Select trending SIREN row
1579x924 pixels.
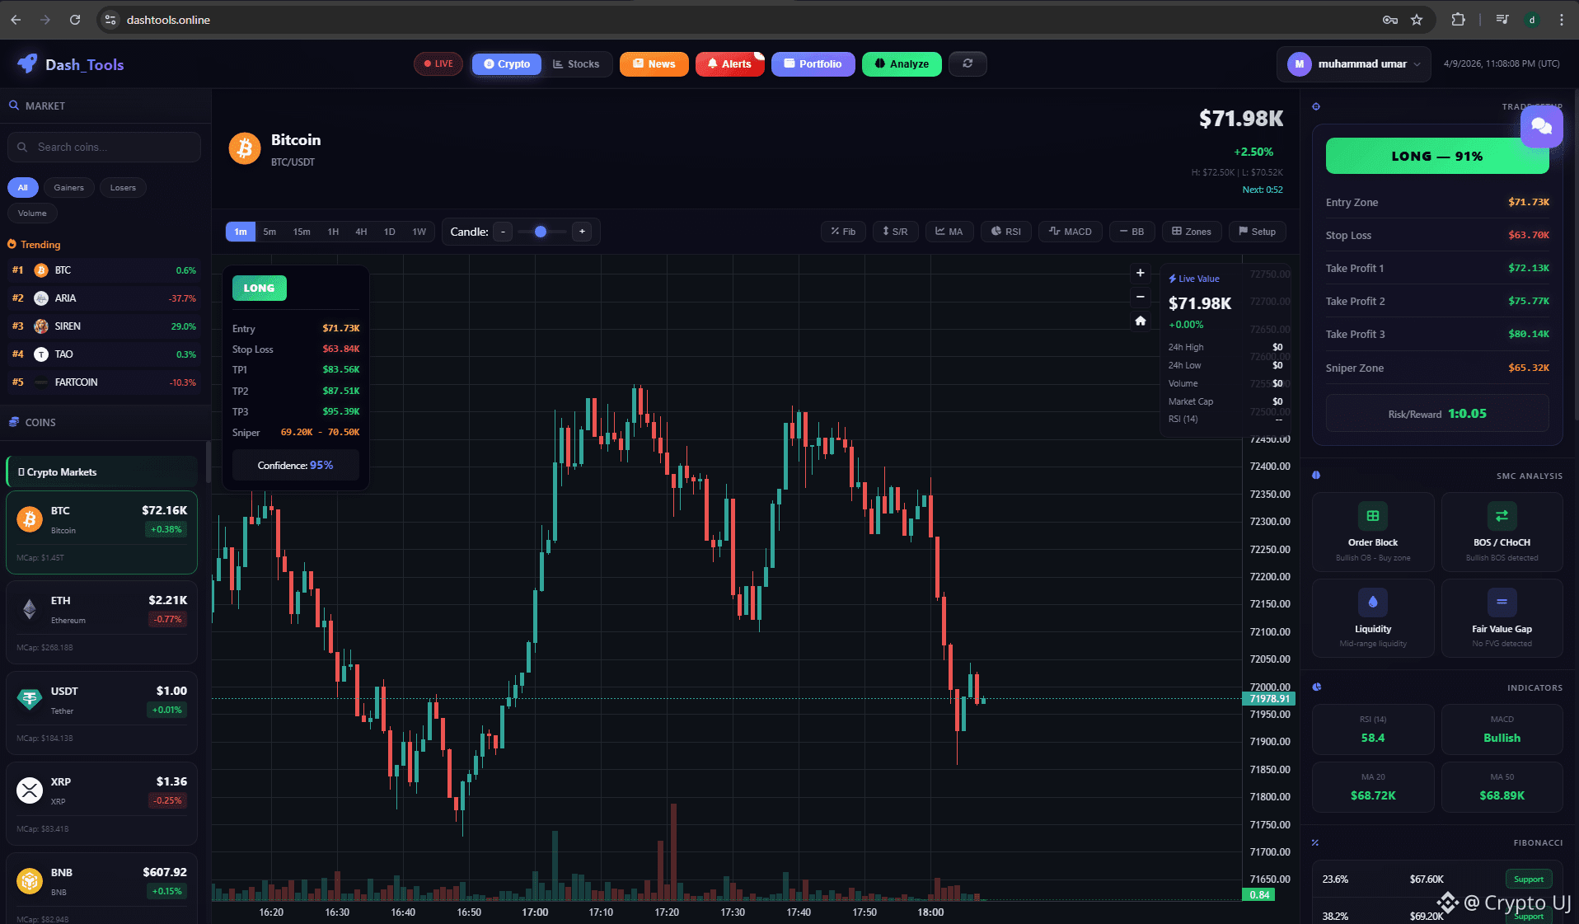104,326
